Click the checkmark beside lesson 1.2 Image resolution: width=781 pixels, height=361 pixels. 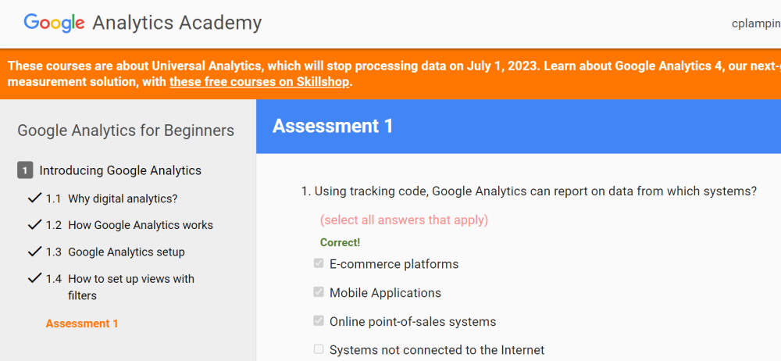click(34, 225)
